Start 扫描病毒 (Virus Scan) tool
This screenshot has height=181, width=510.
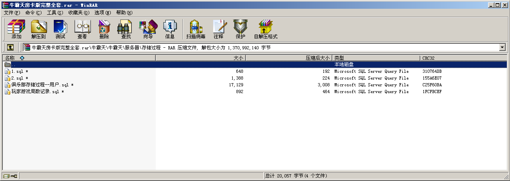click(196, 29)
